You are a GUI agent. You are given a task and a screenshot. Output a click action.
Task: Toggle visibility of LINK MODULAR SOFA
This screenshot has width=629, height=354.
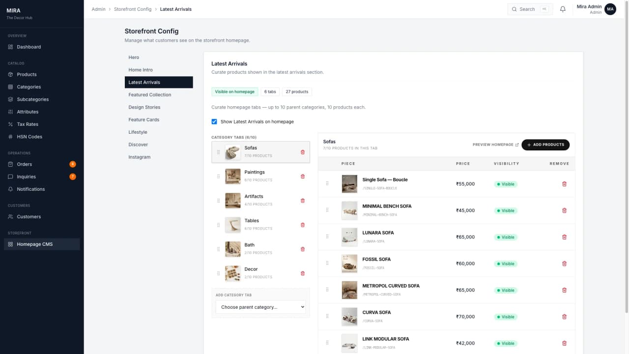point(506,343)
